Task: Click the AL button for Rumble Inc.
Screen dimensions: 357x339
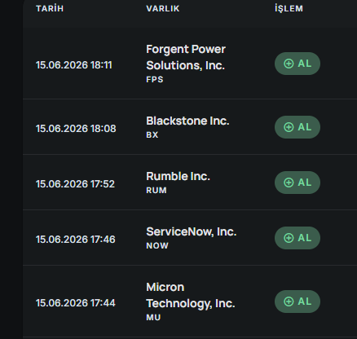Action: tap(297, 183)
